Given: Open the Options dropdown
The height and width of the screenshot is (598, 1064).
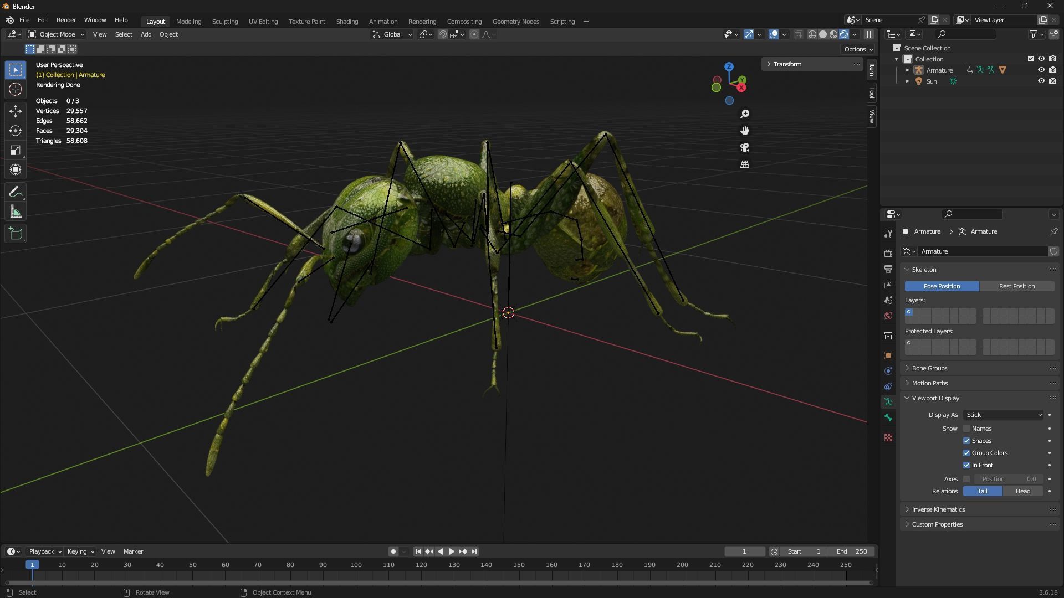Looking at the screenshot, I should 858,49.
